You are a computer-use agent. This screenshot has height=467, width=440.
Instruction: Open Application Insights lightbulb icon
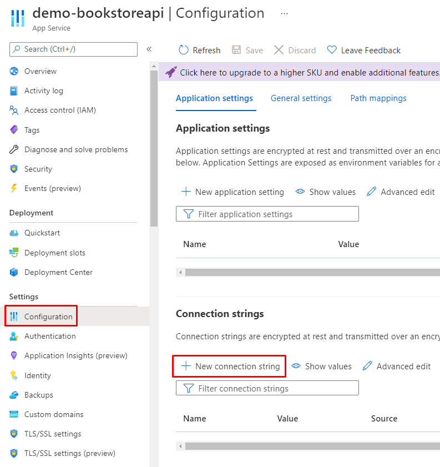click(14, 355)
